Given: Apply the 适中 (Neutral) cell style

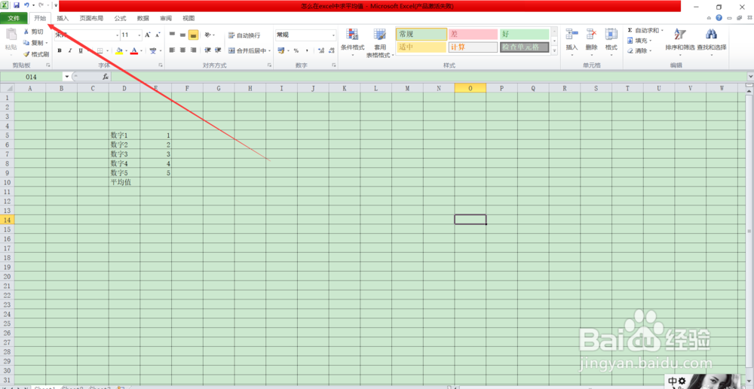Looking at the screenshot, I should (x=421, y=47).
